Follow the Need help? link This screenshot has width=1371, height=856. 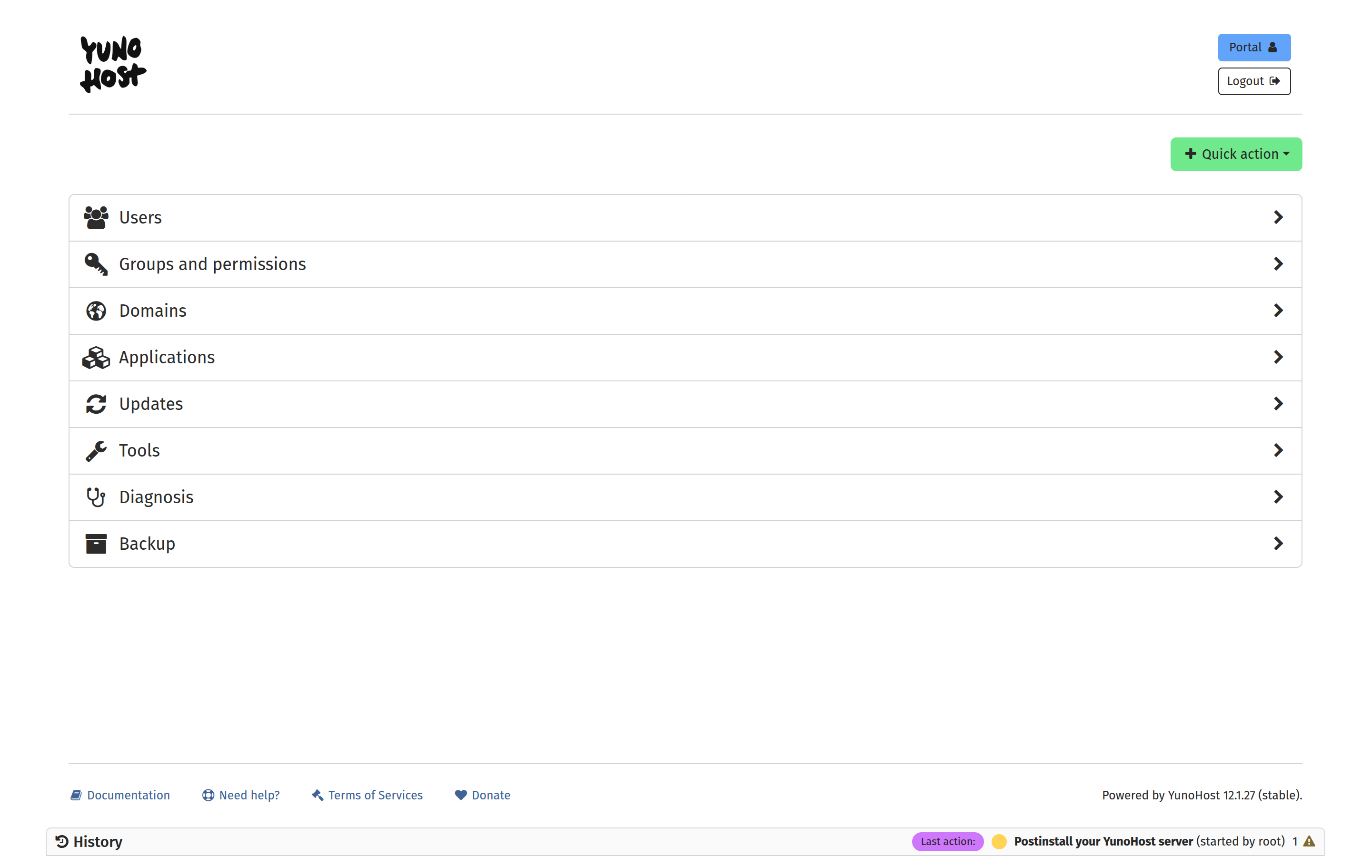pos(241,795)
